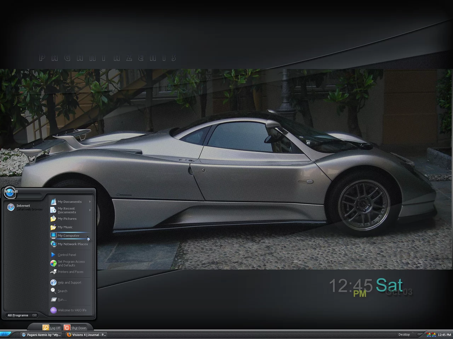Expand the My Recent Documents submenu arrow
The image size is (453, 339).
click(90, 210)
